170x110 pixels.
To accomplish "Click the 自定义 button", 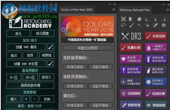I will (x=47, y=77).
